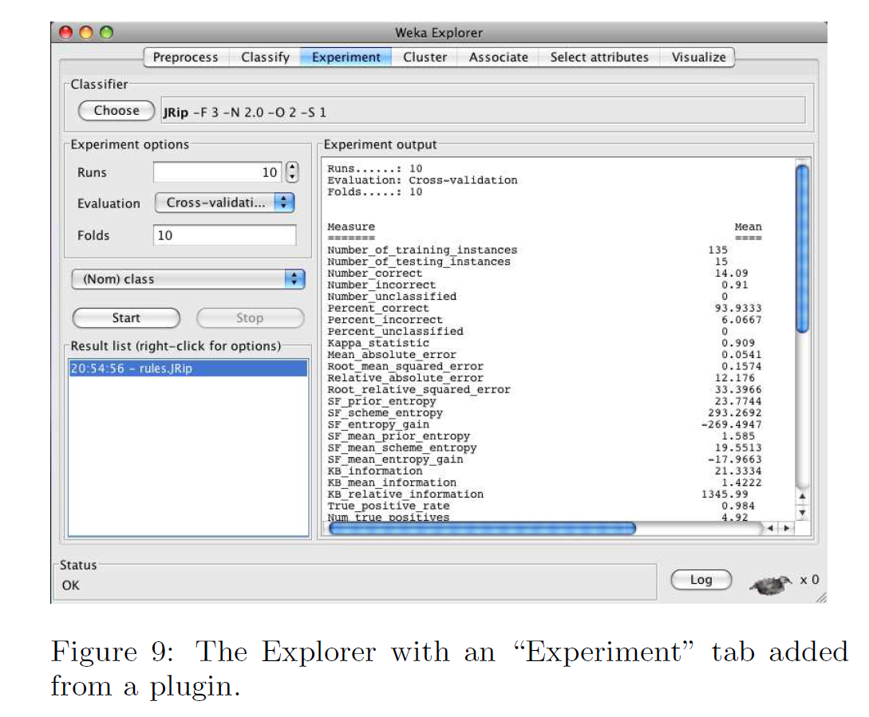
Task: Select the Experiment tab
Action: (x=346, y=57)
